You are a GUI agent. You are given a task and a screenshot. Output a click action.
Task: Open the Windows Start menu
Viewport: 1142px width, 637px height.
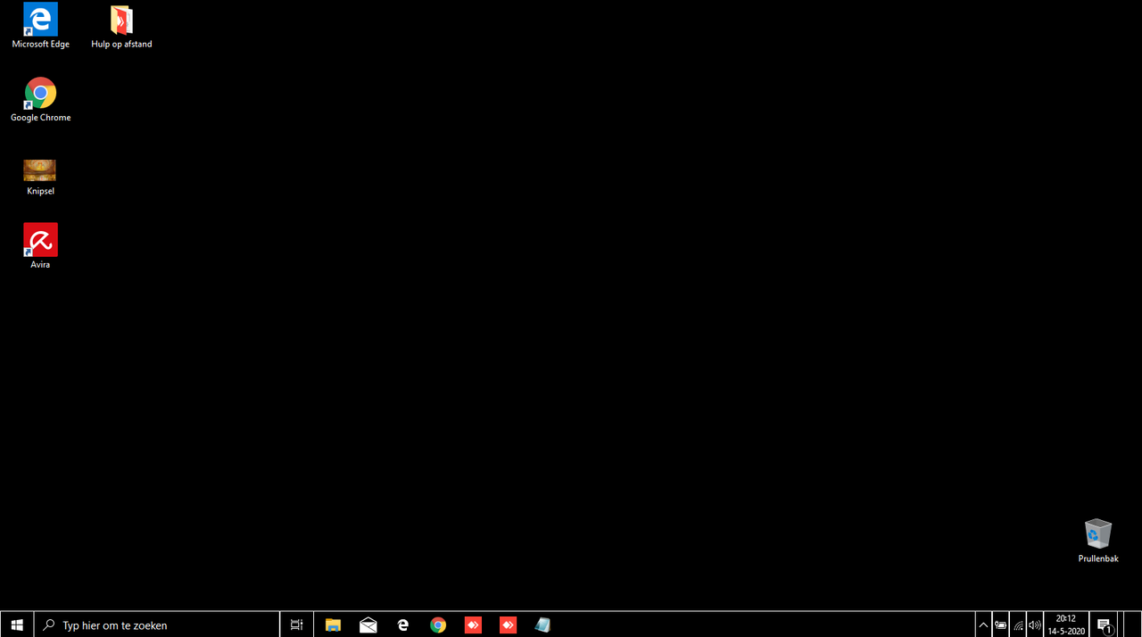coord(17,625)
